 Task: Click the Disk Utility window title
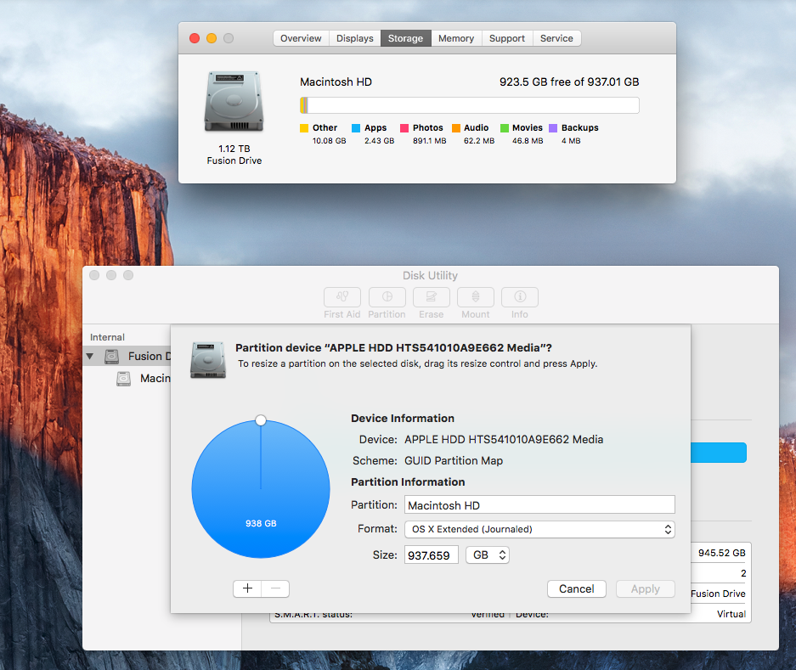(430, 276)
